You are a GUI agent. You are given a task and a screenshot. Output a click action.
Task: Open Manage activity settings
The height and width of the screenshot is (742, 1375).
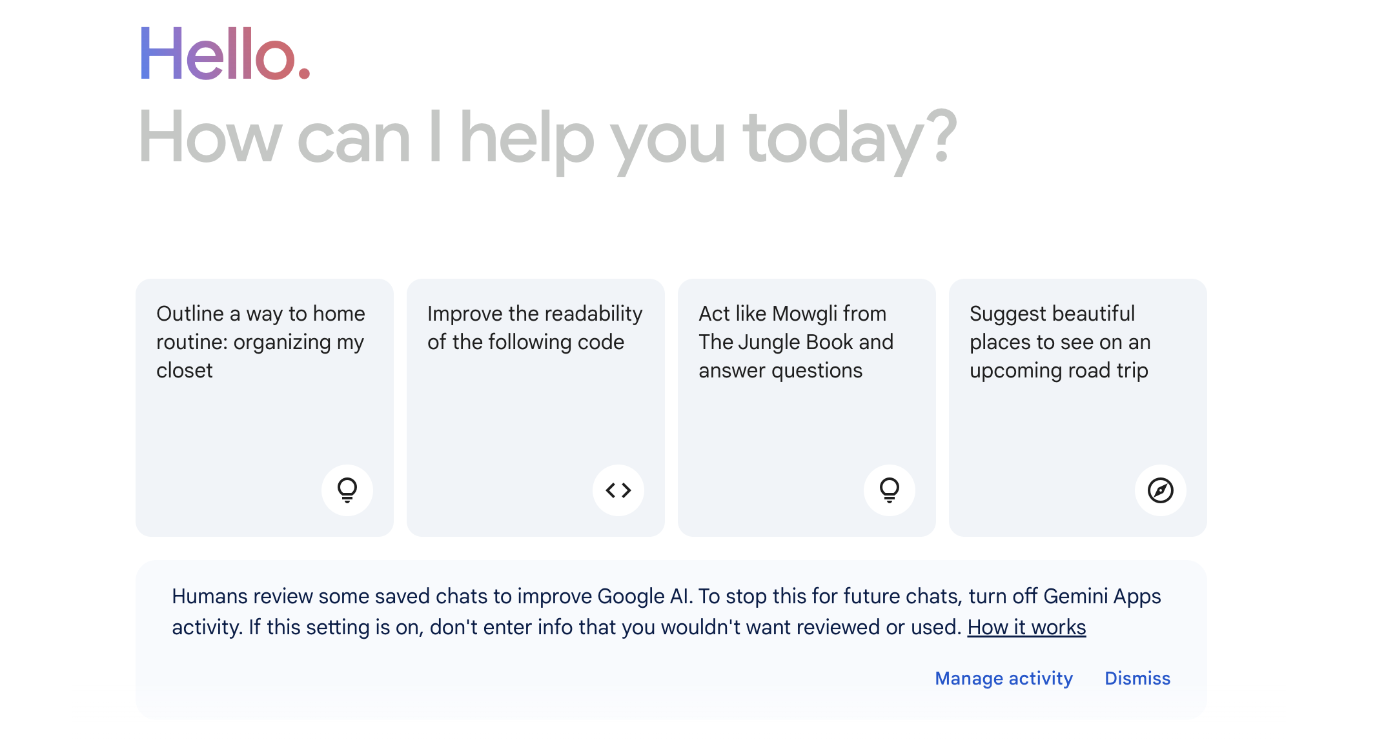tap(1004, 678)
